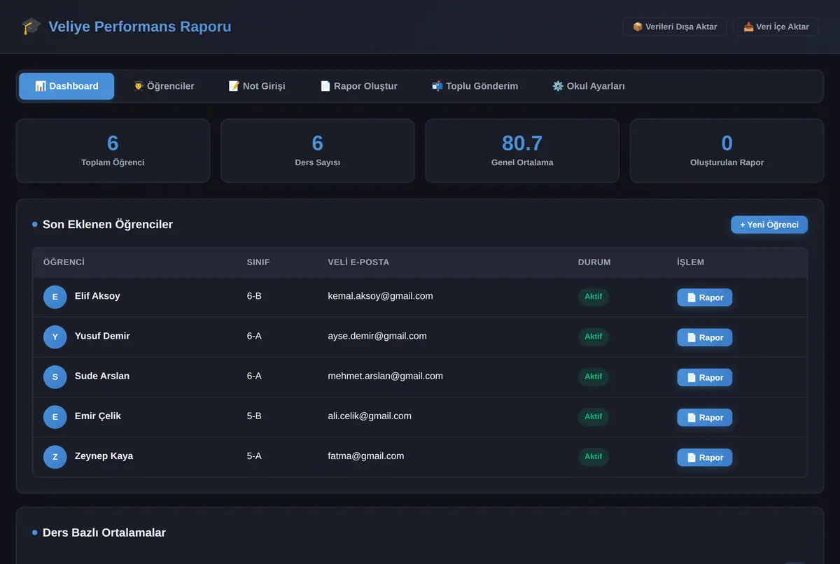This screenshot has height=564, width=840.
Task: Click the Ders Bazlı Ortalamalar heading
Action: pos(104,533)
